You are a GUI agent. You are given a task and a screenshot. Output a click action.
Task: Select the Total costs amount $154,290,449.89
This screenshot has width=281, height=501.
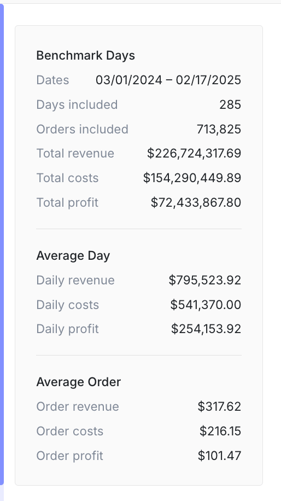coord(192,178)
